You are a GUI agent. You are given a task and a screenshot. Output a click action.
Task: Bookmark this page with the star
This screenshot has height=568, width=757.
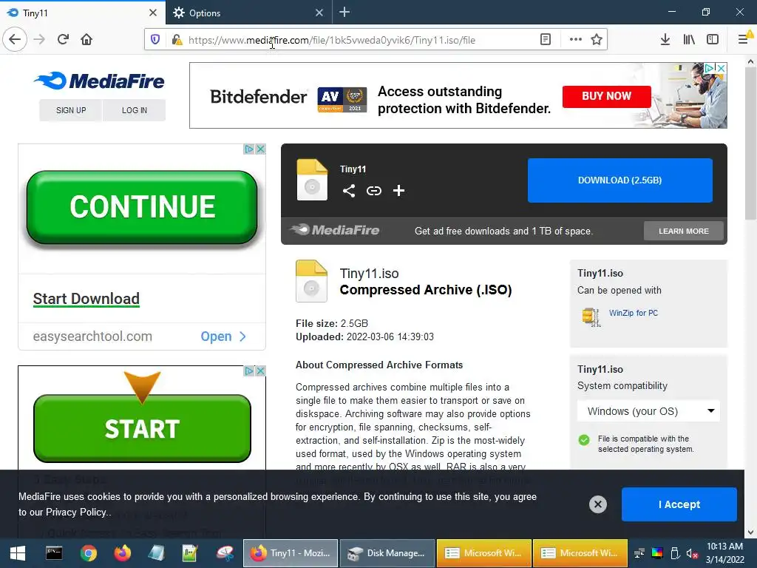[597, 40]
